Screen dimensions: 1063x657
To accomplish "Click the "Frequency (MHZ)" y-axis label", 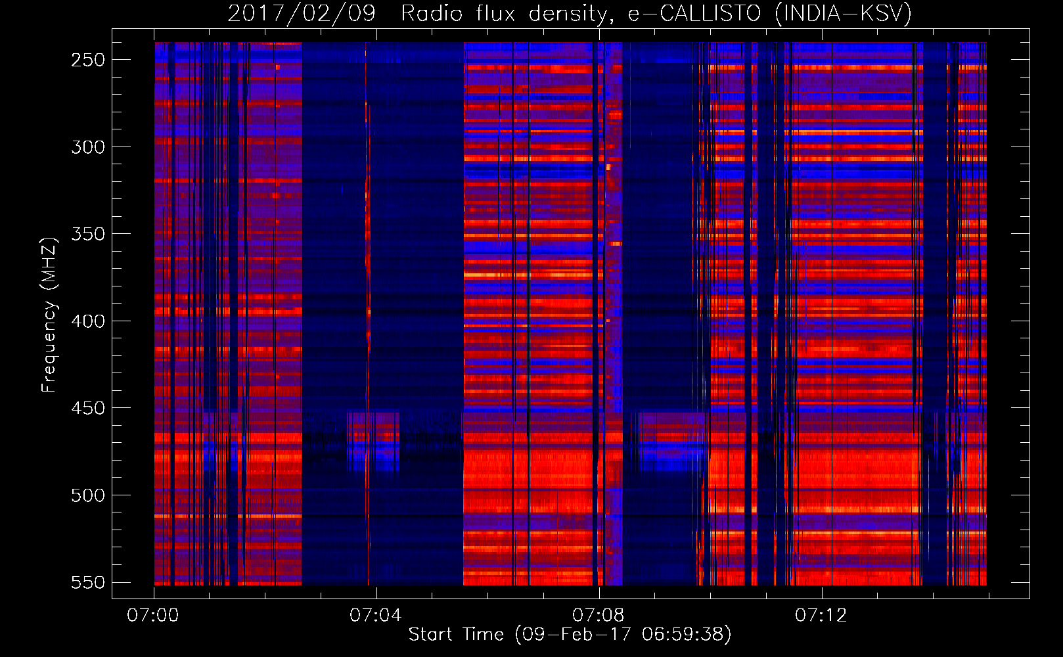I will coord(49,315).
